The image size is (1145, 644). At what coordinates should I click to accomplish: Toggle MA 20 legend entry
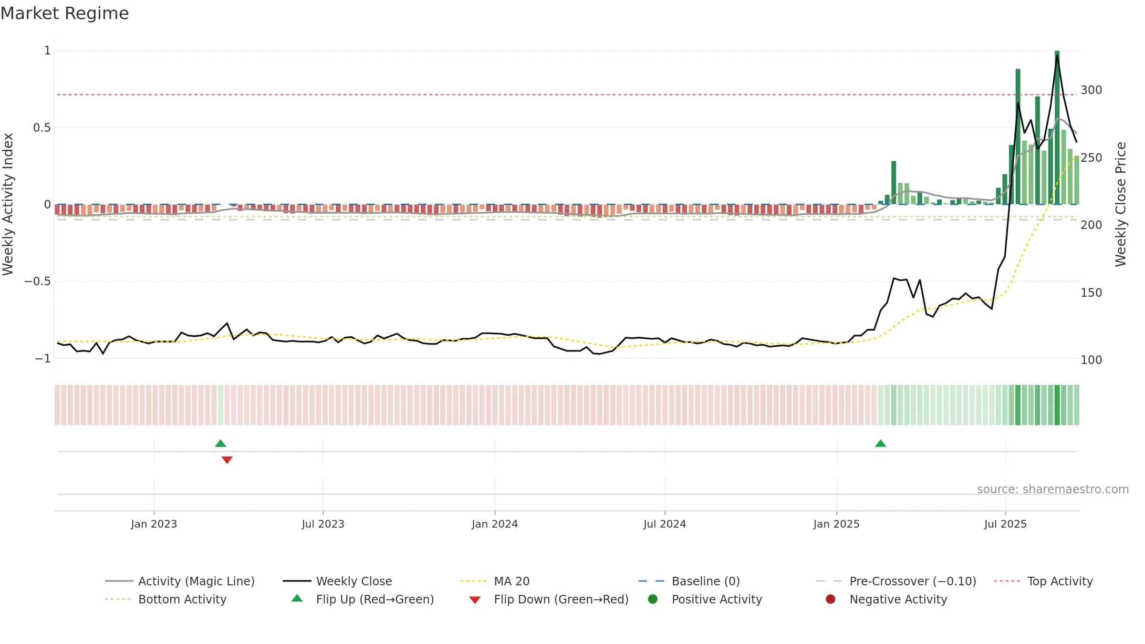click(x=495, y=581)
